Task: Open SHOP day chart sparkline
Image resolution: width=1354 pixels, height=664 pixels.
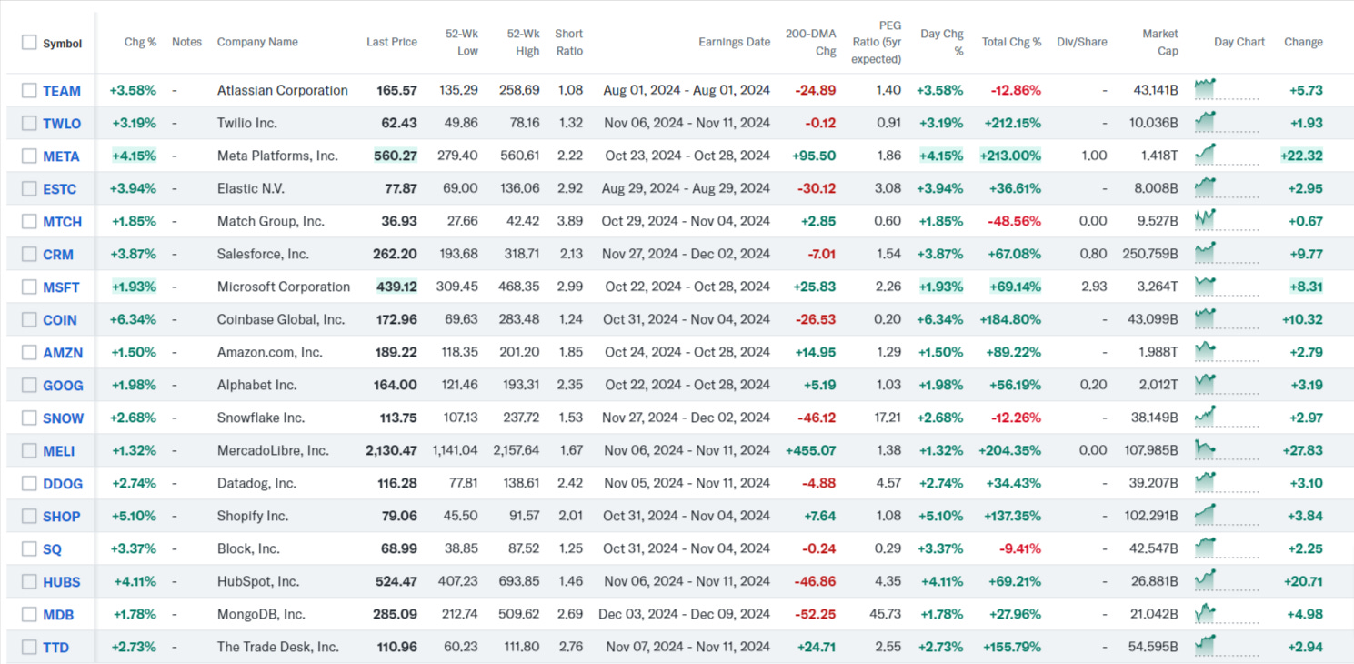Action: [x=1227, y=515]
